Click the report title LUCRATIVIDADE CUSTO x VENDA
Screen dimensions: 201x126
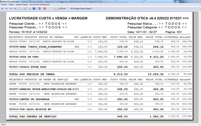tap(48, 18)
